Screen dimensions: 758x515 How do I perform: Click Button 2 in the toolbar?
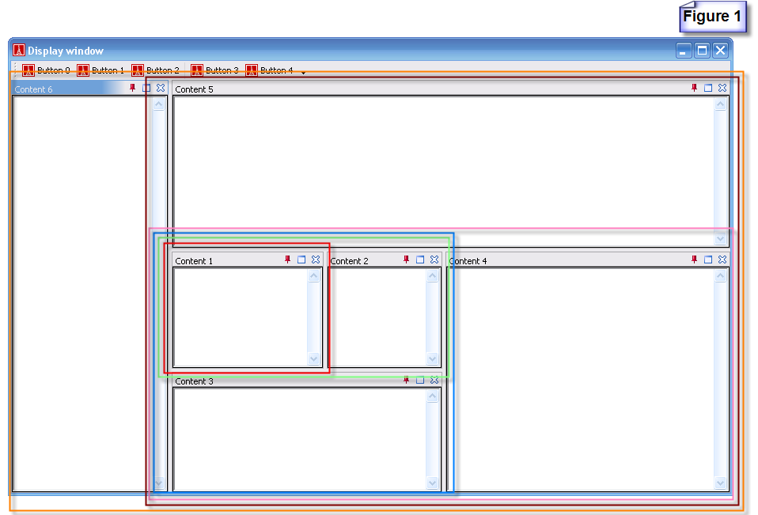155,70
